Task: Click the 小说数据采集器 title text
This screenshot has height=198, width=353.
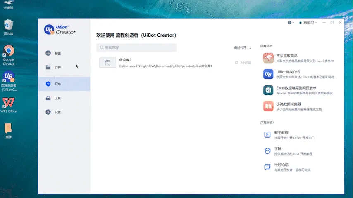Action: pos(289,104)
